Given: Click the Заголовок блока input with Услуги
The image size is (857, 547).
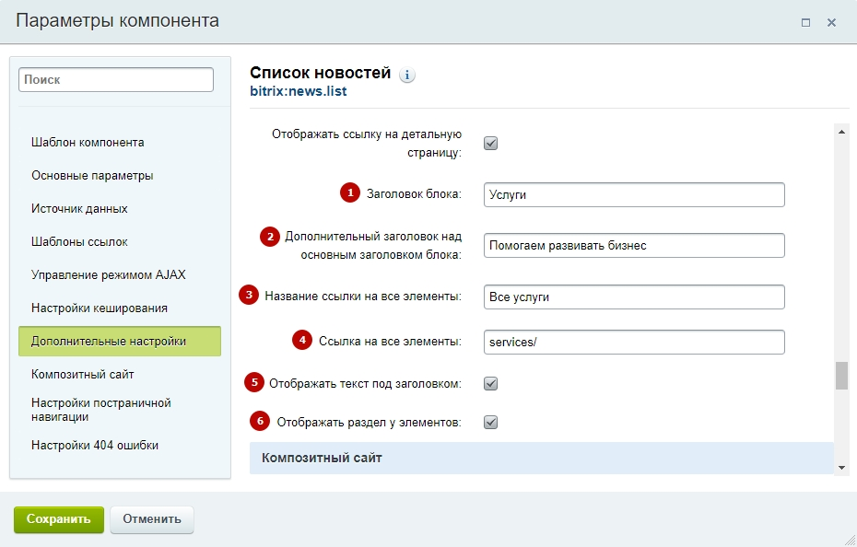Looking at the screenshot, I should point(633,195).
